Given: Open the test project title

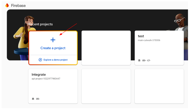Looking at the screenshot, I should [x=141, y=36].
